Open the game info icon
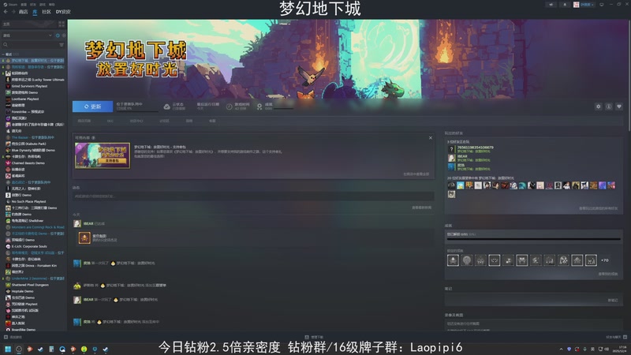Image resolution: width=631 pixels, height=355 pixels. pos(609,106)
